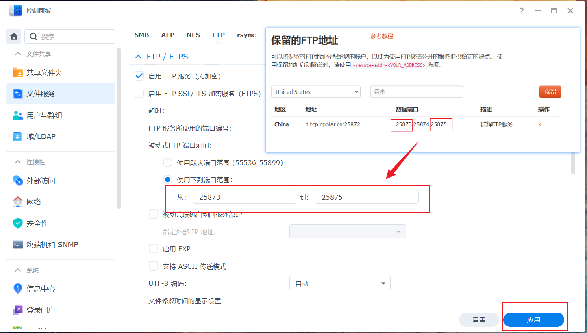The image size is (587, 333).
Task: Click the 数据端口 column header
Action: click(407, 109)
